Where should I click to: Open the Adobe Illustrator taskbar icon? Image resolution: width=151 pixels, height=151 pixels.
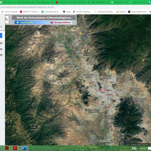pos(7,148)
